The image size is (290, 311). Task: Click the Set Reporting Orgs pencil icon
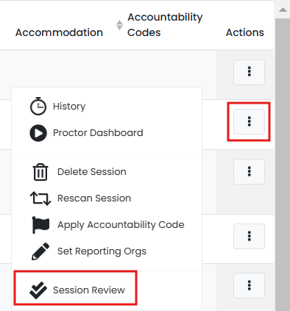coord(40,251)
